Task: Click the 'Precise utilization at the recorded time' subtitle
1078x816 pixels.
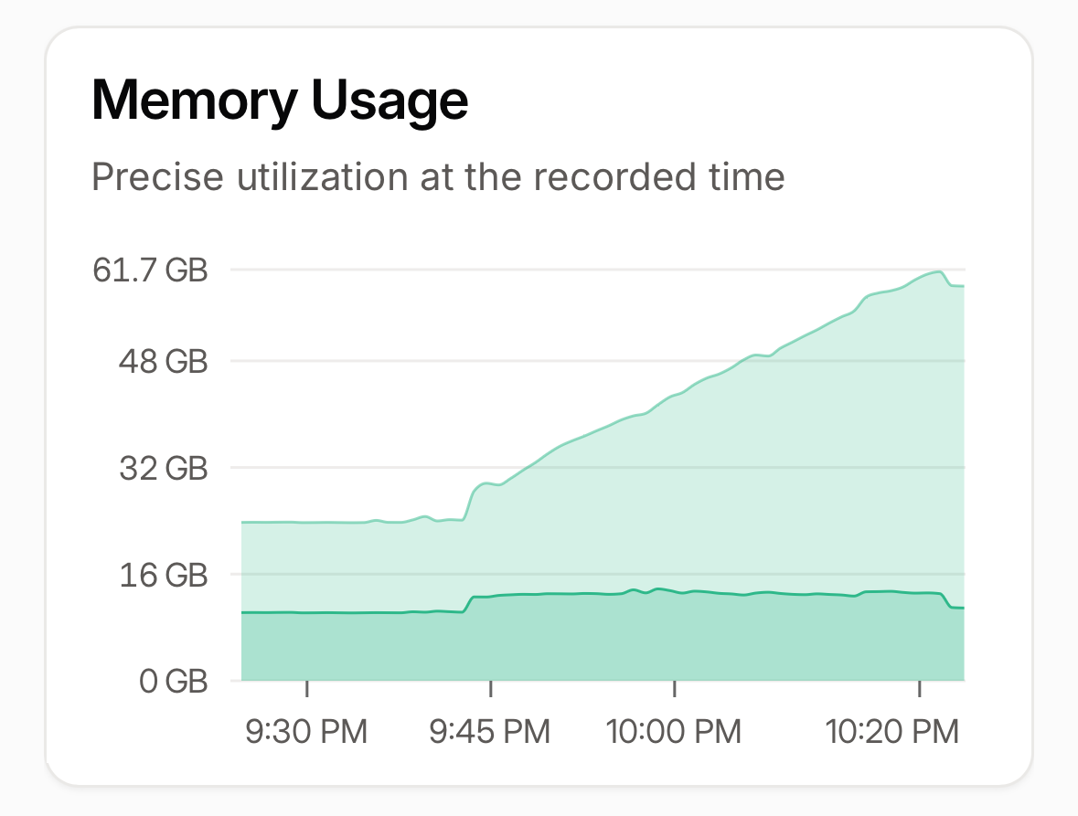Action: coord(438,177)
